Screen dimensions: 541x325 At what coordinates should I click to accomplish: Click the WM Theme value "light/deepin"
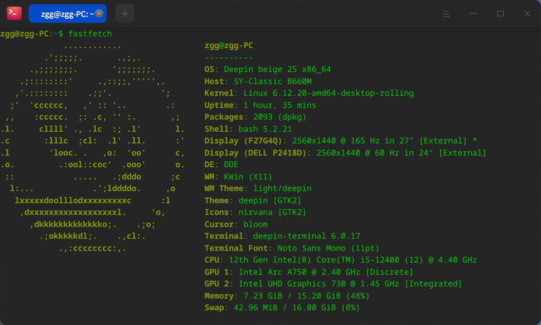(x=282, y=188)
